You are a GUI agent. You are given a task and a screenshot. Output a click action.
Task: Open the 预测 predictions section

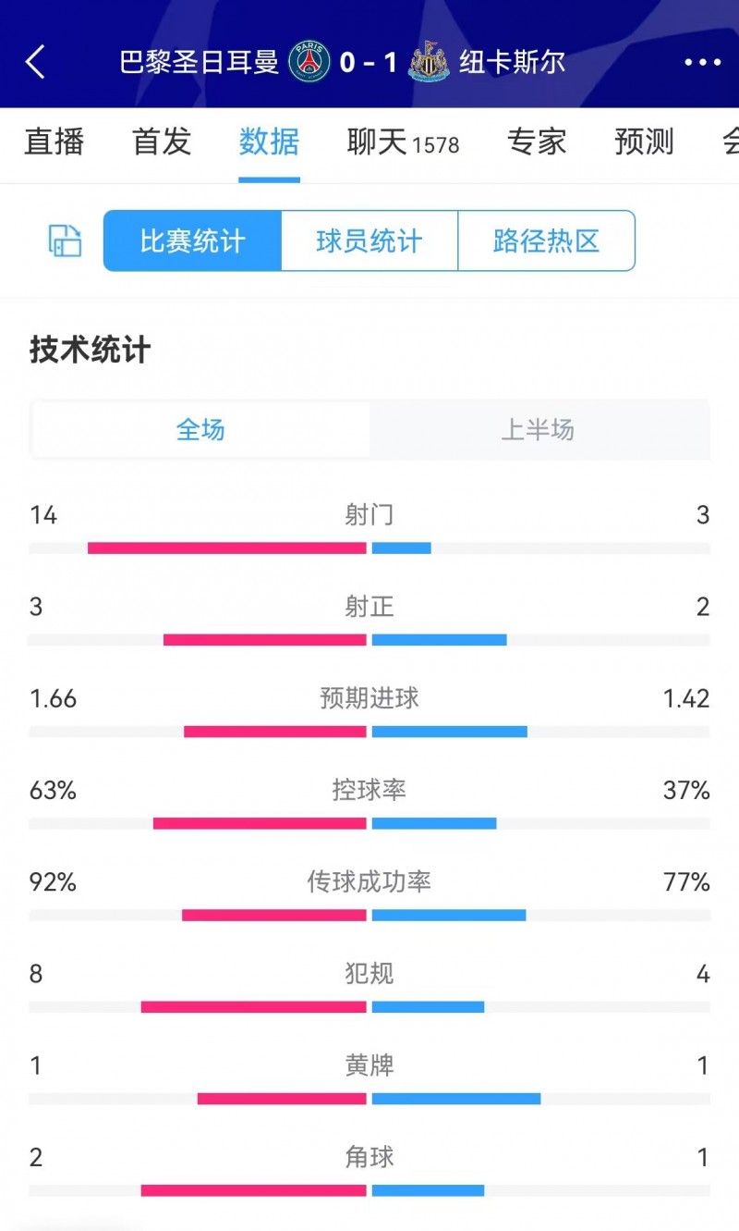click(644, 142)
